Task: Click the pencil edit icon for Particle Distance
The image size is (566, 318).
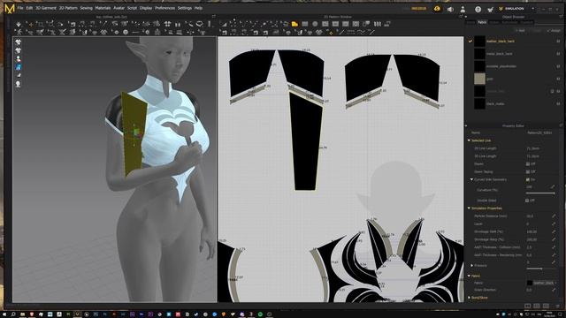Action: click(553, 216)
